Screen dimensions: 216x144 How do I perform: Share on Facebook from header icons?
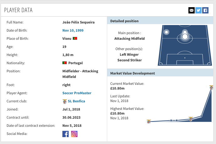[205, 10]
